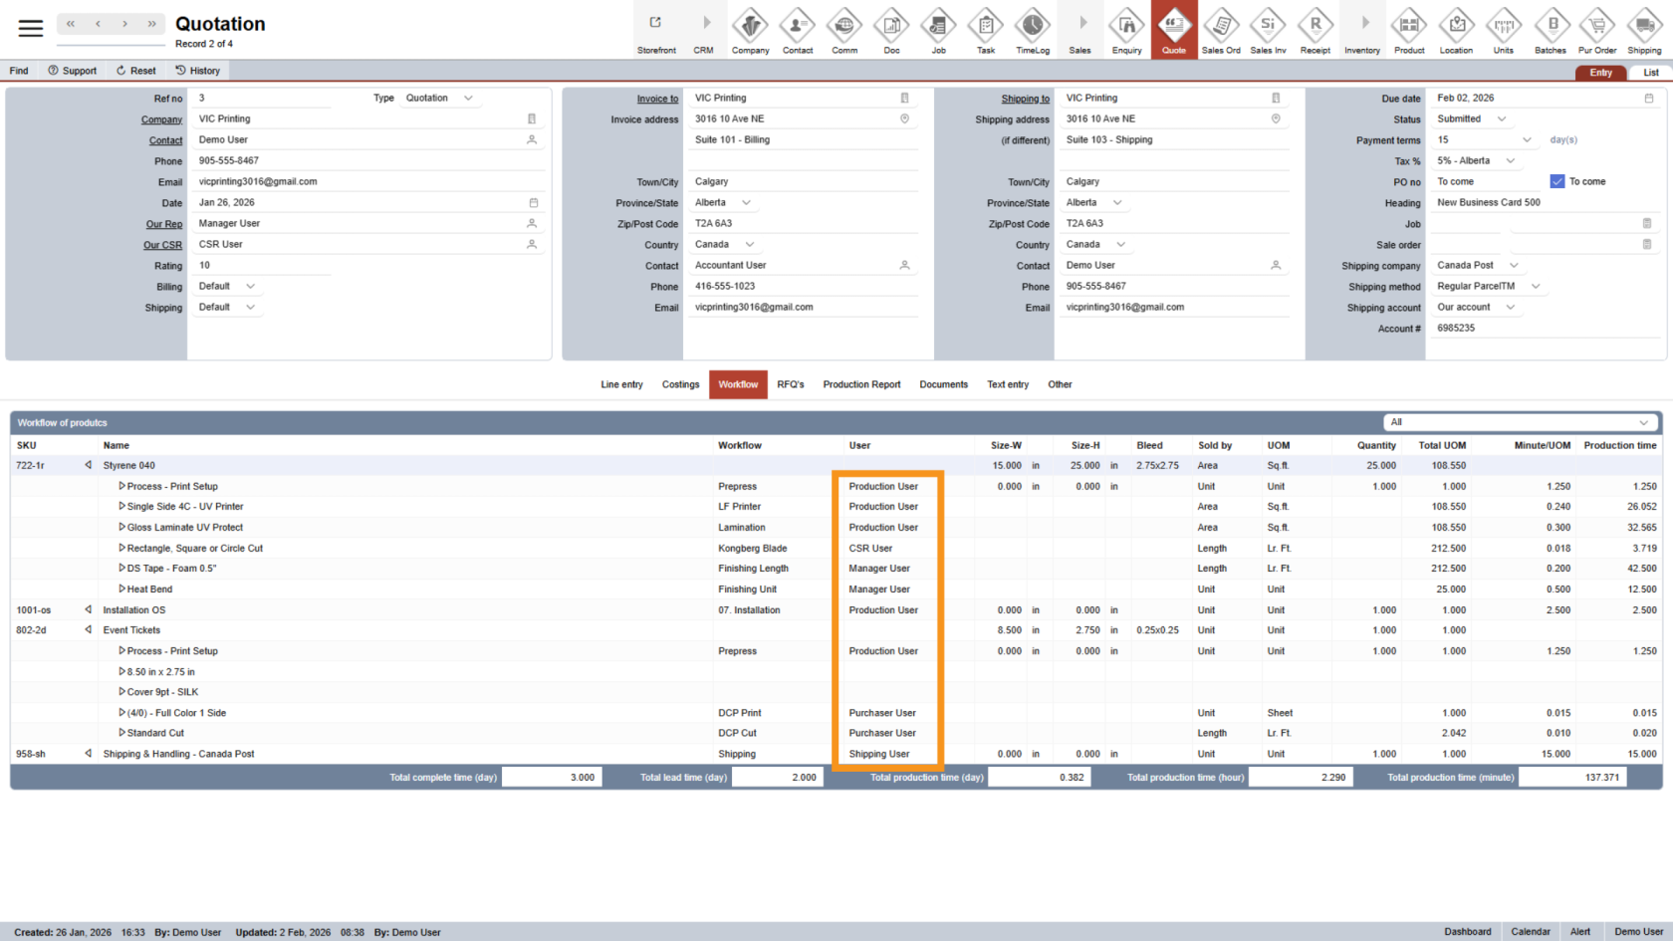Screen dimensions: 1673x941
Task: Open the Batches module
Action: tap(1551, 28)
